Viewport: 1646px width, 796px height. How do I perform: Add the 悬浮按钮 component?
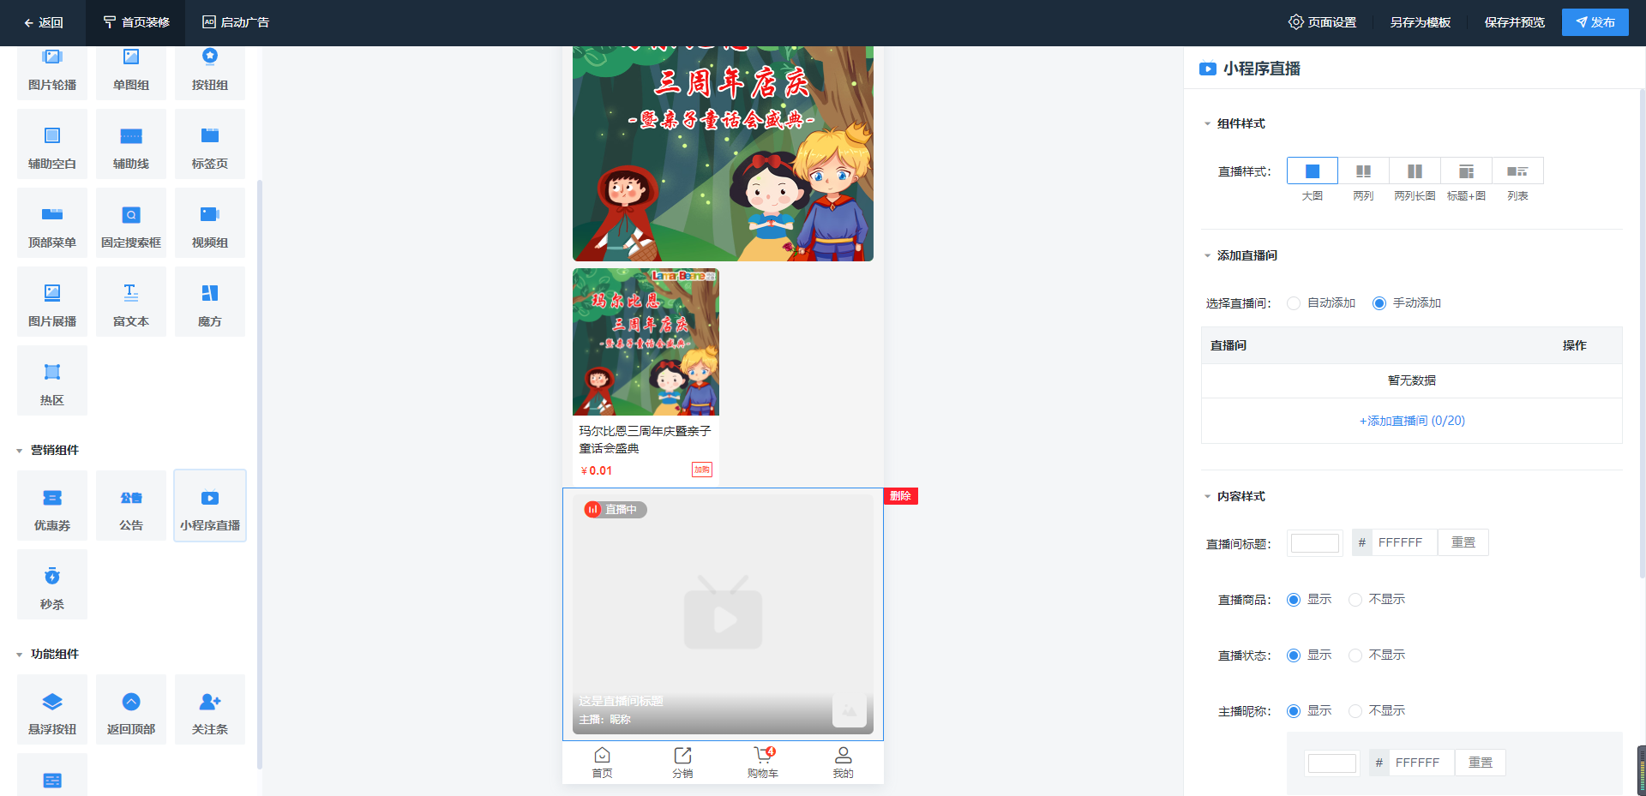pyautogui.click(x=52, y=709)
